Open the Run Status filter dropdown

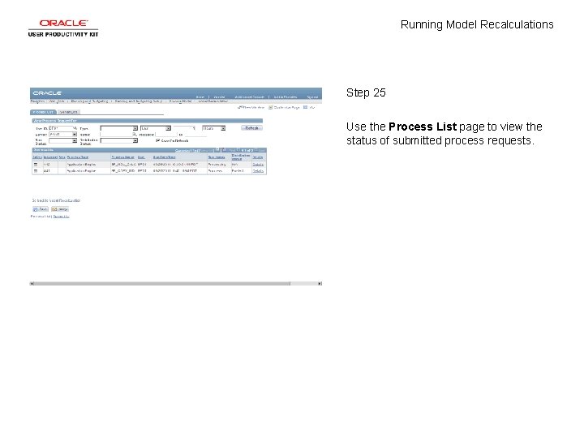(63, 141)
